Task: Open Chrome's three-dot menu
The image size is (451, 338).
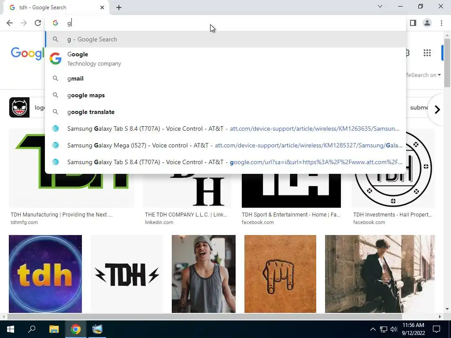Action: 441,23
